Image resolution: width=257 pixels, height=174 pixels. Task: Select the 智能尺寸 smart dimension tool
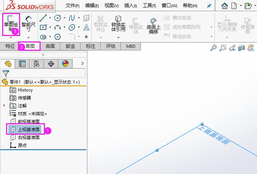(x=28, y=24)
